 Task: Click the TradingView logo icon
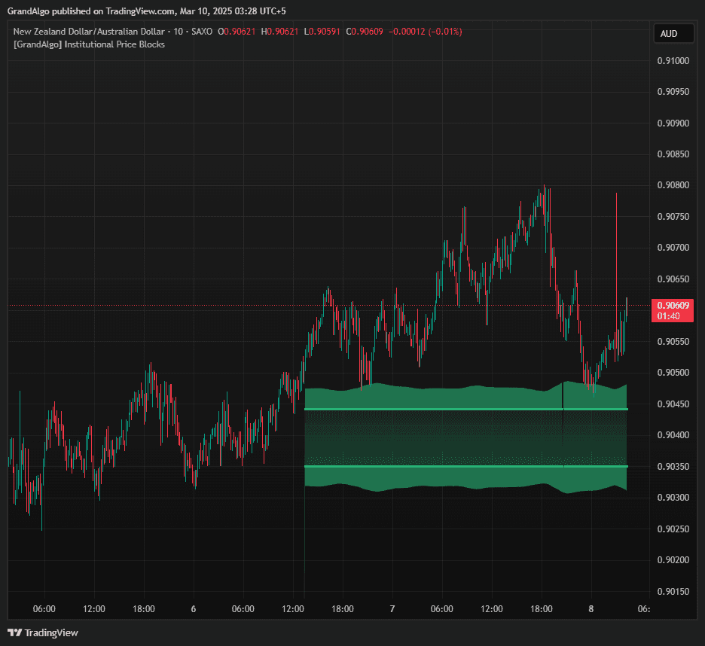[x=14, y=632]
